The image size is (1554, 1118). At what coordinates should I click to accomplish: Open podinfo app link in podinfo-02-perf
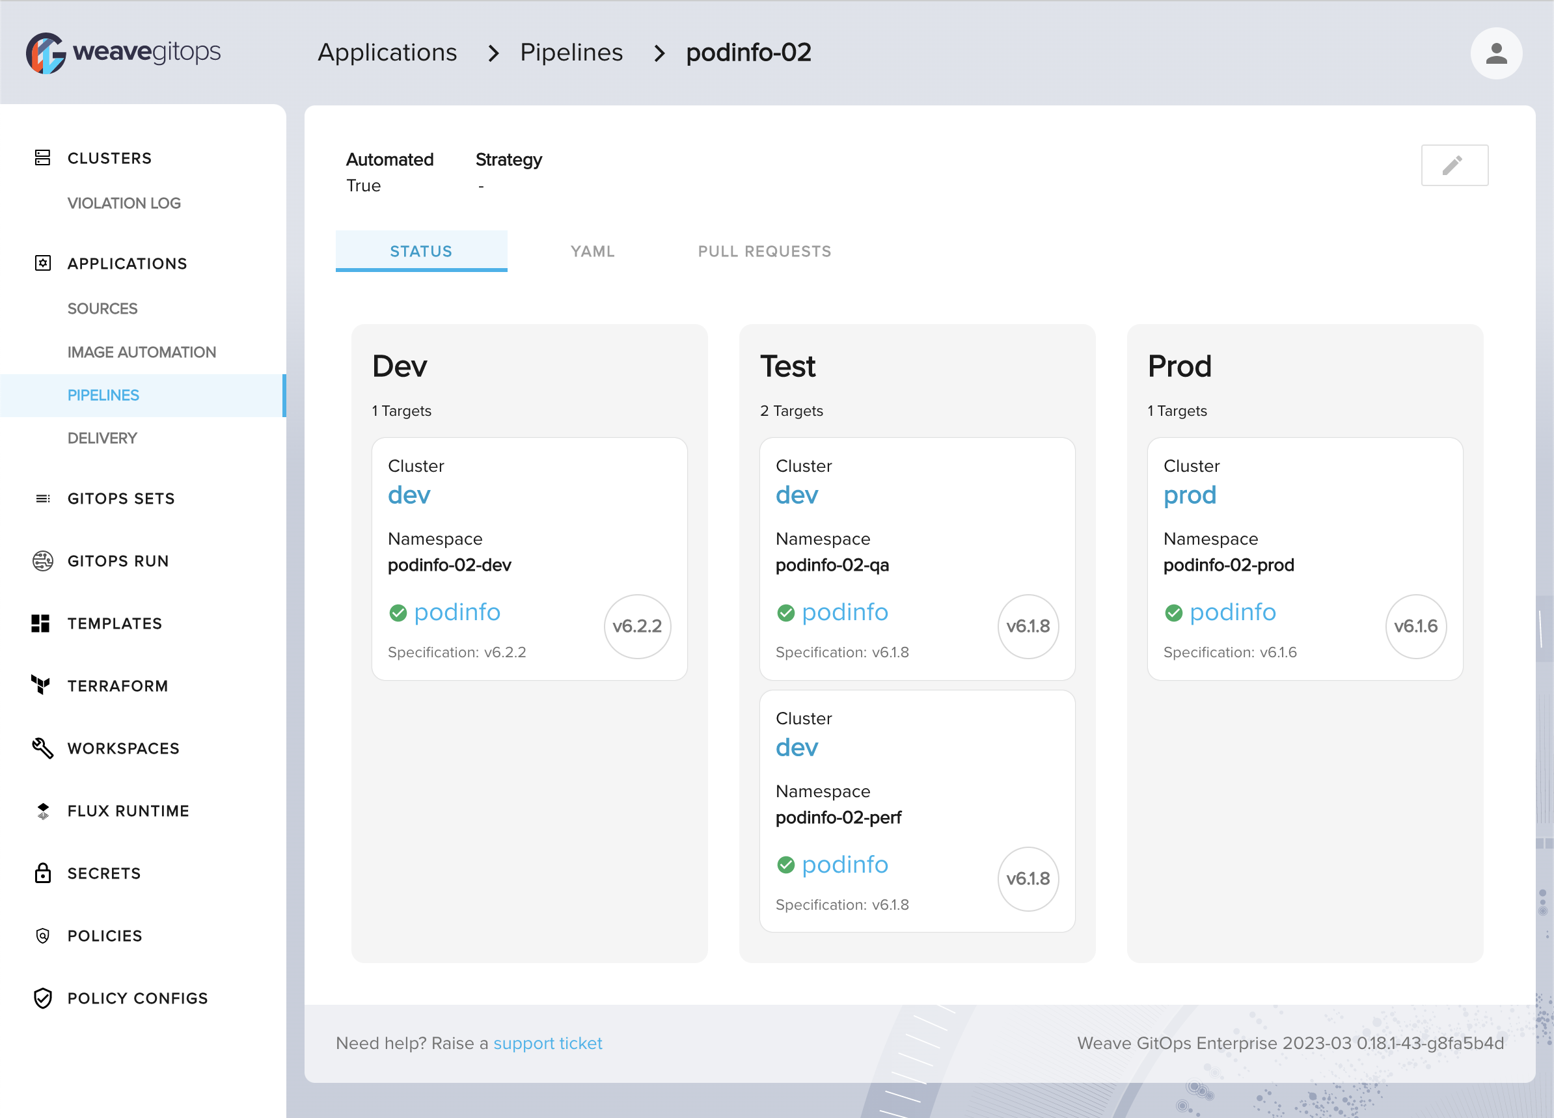coord(845,866)
